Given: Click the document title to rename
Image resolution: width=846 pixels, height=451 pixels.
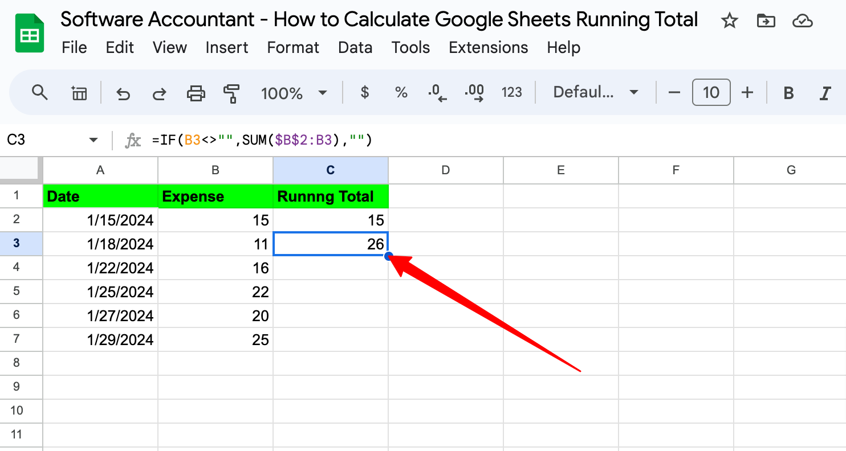Looking at the screenshot, I should pyautogui.click(x=379, y=20).
